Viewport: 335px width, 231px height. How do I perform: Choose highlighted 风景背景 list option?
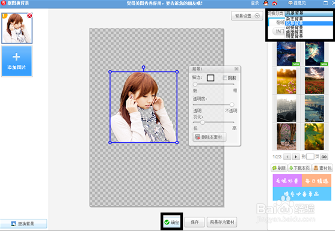point(309,23)
